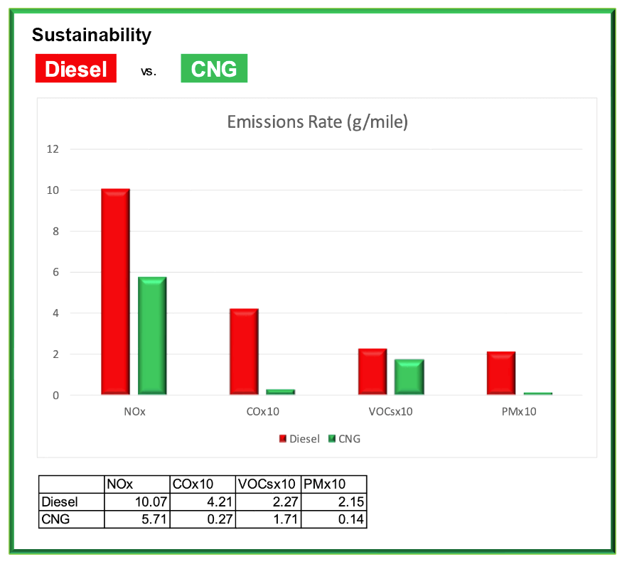The image size is (622, 564).
Task: Select the CNG NOx bar
Action: (152, 335)
